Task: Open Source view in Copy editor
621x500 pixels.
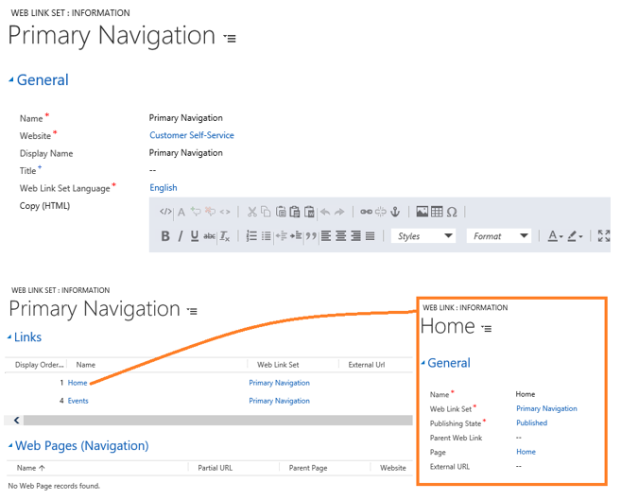Action: (x=165, y=212)
